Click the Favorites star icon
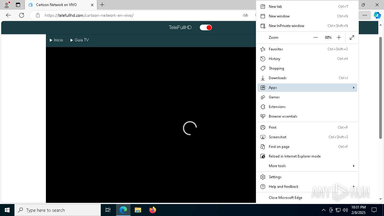Screen dimensions: 384x216 (263, 49)
